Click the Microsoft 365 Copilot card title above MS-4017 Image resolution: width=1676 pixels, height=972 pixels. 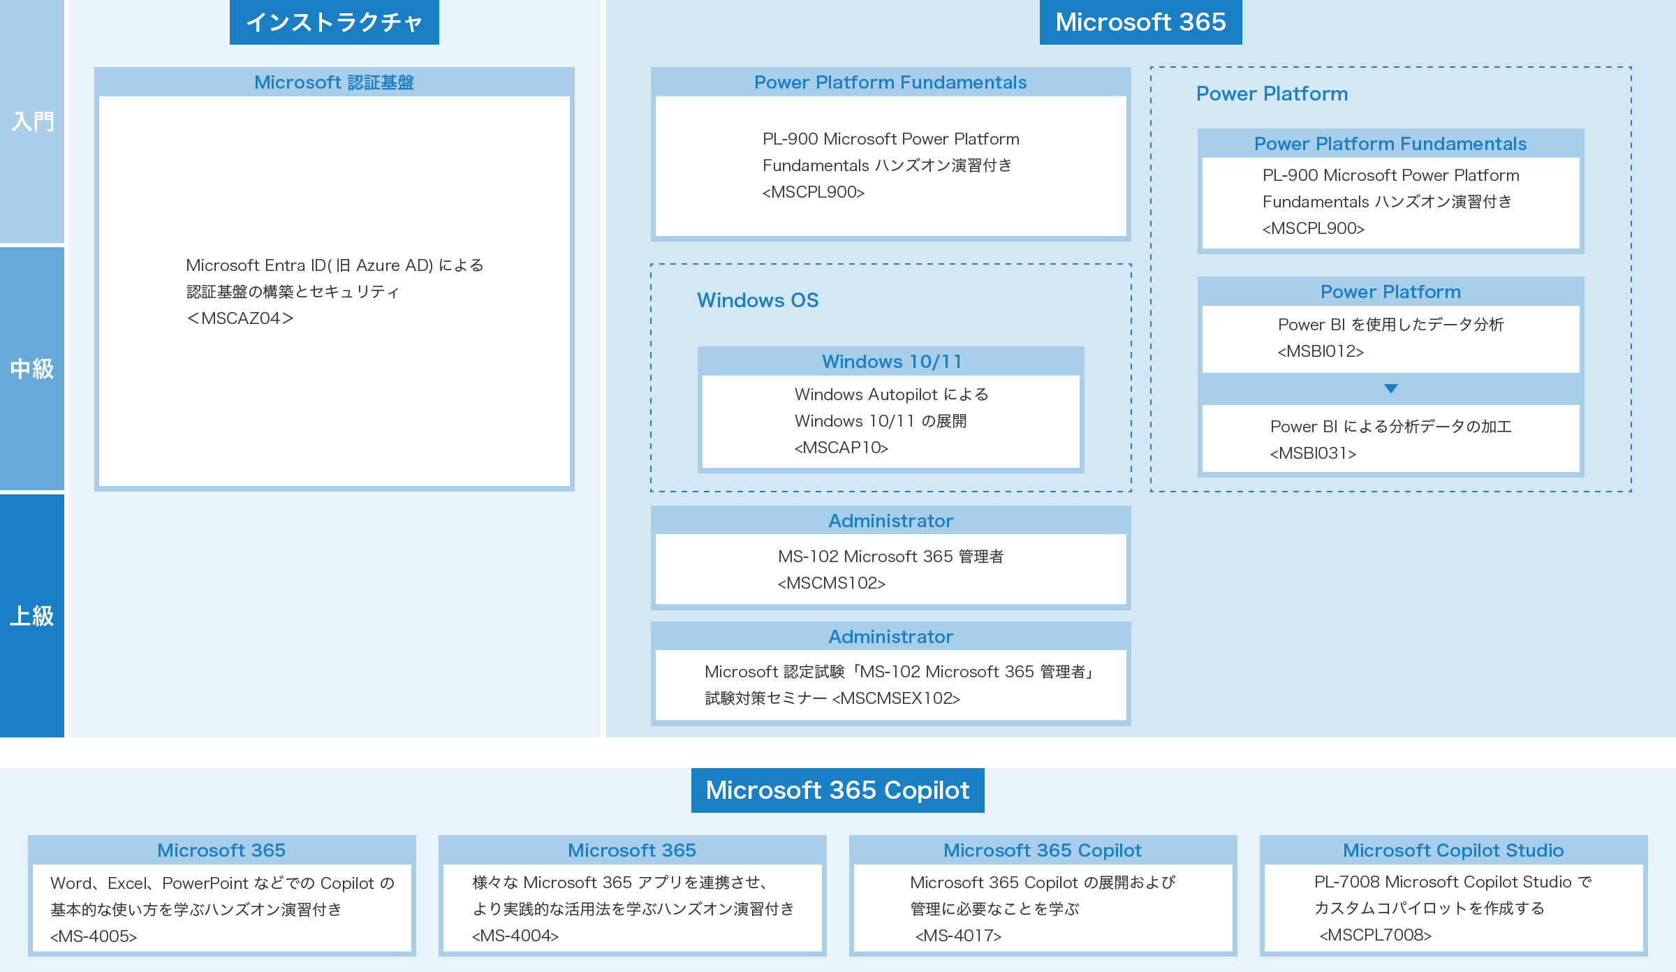[x=1043, y=850]
